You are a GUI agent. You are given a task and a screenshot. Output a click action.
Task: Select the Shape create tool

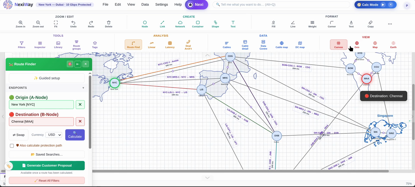[215, 24]
